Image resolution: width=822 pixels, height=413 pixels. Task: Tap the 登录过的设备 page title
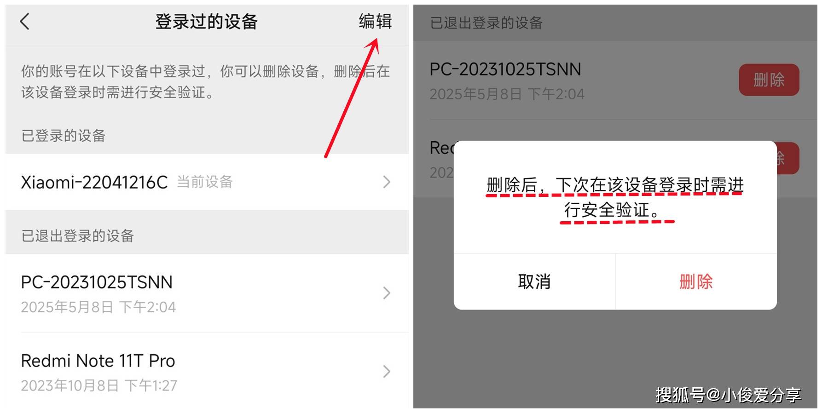pyautogui.click(x=206, y=22)
